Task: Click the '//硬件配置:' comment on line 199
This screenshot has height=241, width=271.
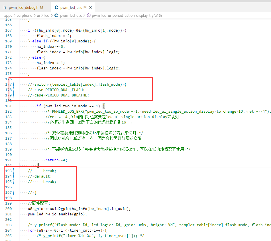Action: [39, 203]
